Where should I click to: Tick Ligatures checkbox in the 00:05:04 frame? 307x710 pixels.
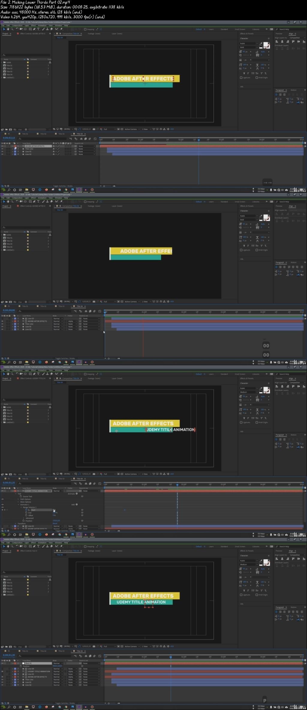tap(241, 422)
